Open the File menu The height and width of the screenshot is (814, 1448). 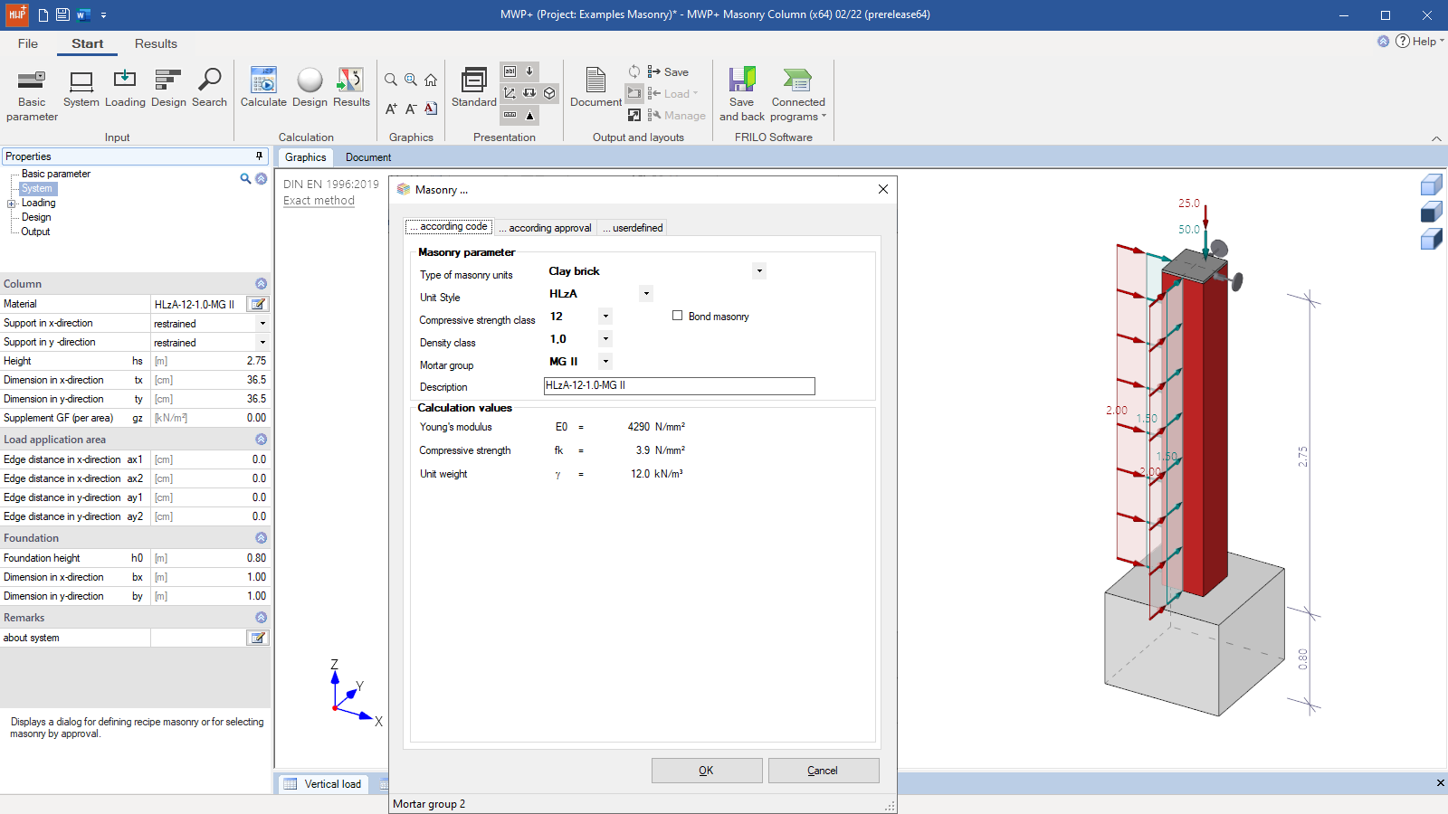(x=28, y=43)
